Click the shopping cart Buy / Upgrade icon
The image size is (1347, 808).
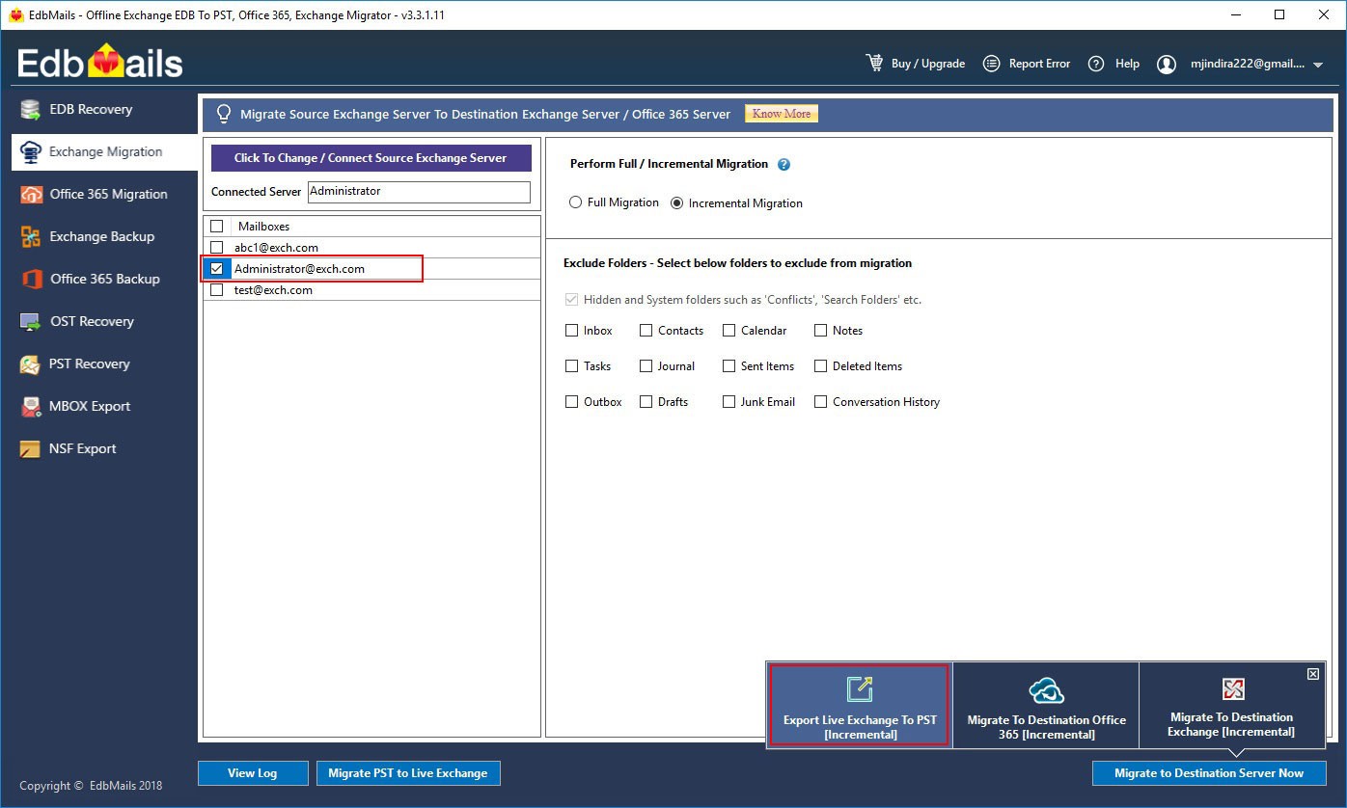tap(874, 63)
